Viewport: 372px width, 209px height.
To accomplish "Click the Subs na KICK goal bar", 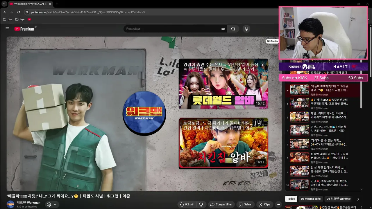I will (x=323, y=78).
